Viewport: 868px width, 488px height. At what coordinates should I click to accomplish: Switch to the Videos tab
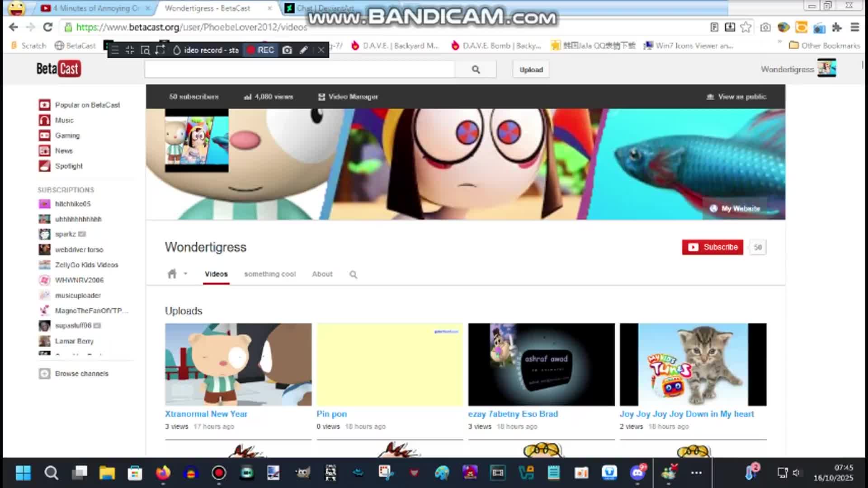point(216,274)
